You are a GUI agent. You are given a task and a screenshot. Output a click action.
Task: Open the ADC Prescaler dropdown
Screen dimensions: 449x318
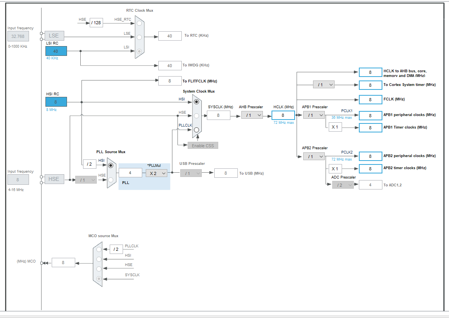coord(344,184)
